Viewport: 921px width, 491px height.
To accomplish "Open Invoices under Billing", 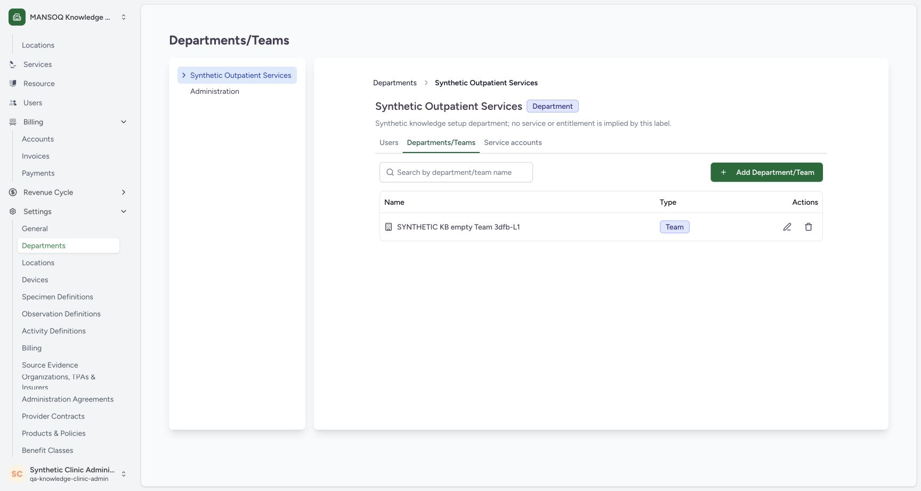I will 36,156.
